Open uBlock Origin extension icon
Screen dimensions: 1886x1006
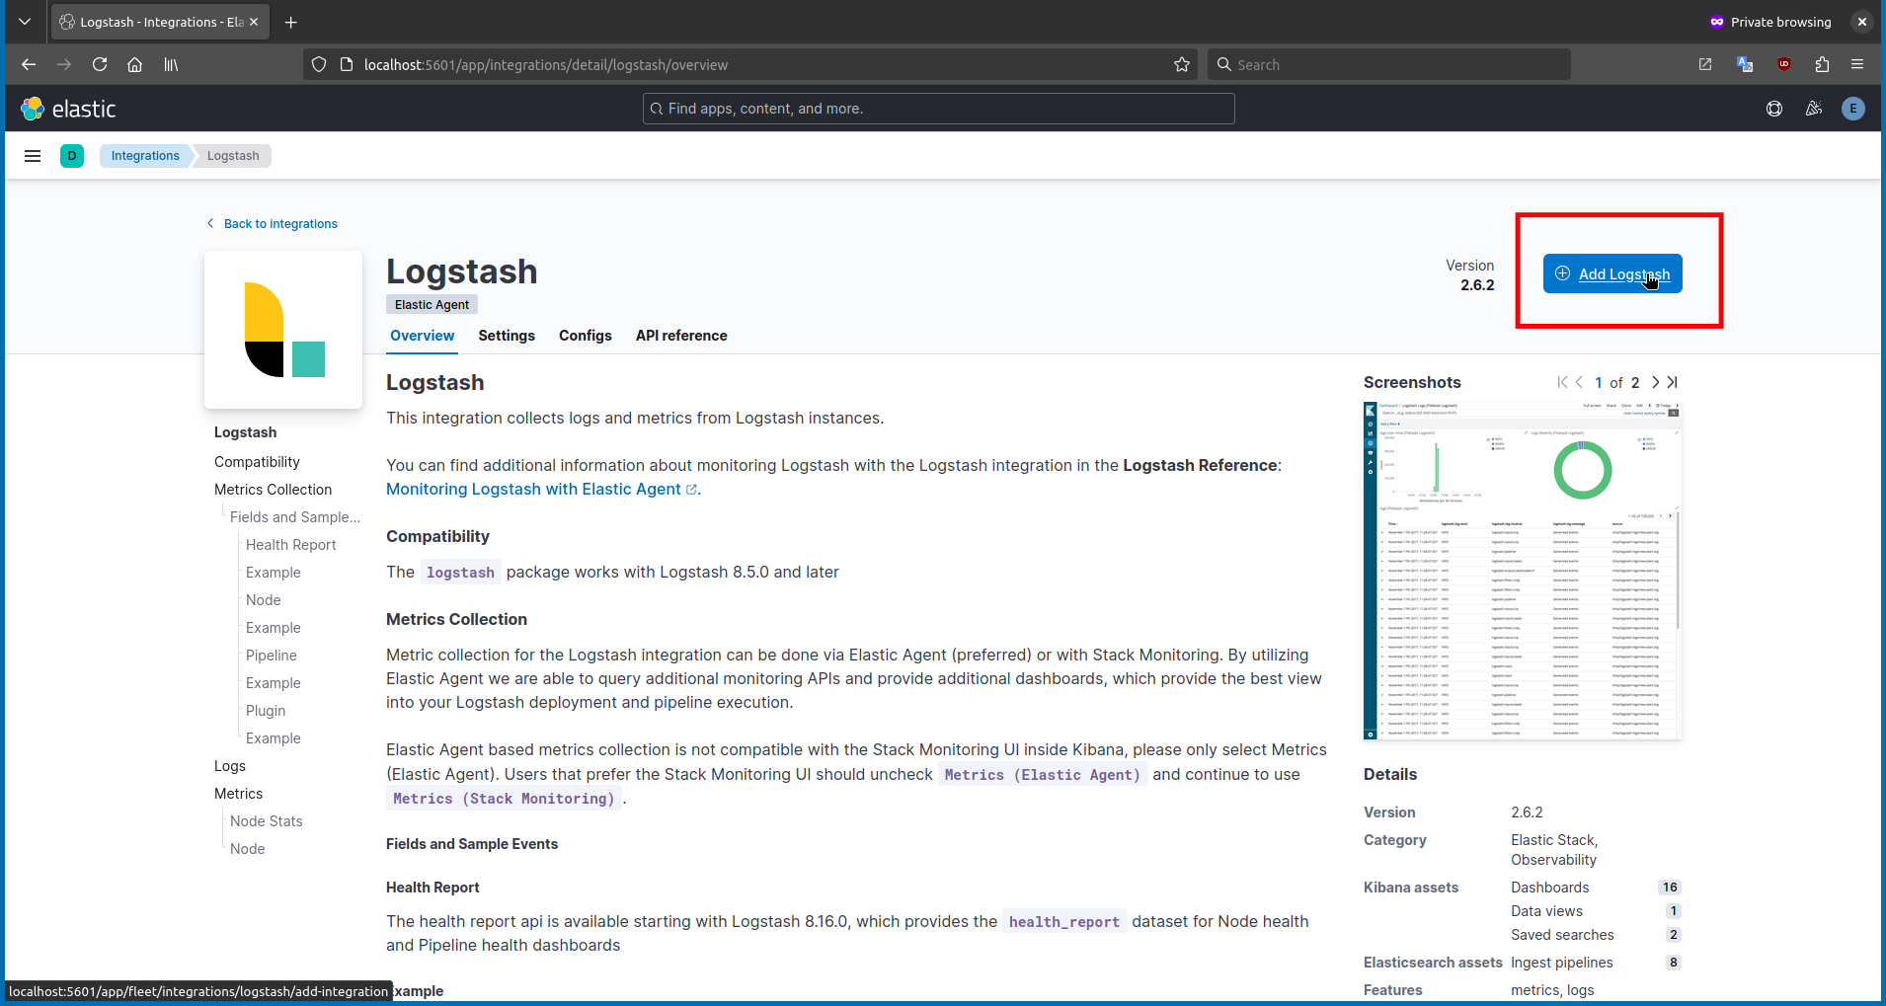click(x=1784, y=64)
